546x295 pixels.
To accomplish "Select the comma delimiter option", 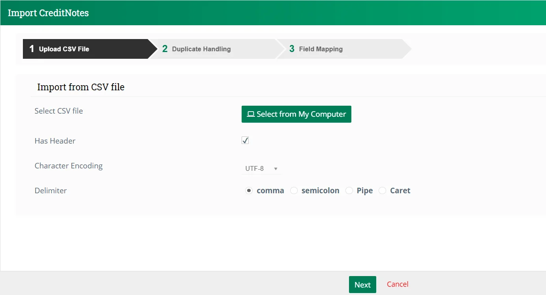I will 249,190.
